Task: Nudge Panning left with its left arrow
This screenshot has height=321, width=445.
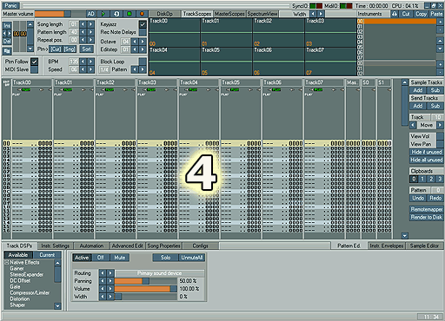Action: (x=103, y=281)
